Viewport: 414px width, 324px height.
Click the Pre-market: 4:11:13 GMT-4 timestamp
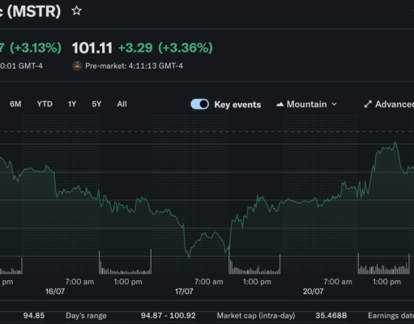point(134,66)
